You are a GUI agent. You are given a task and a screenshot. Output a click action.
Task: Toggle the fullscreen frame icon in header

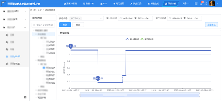tap(206, 4)
